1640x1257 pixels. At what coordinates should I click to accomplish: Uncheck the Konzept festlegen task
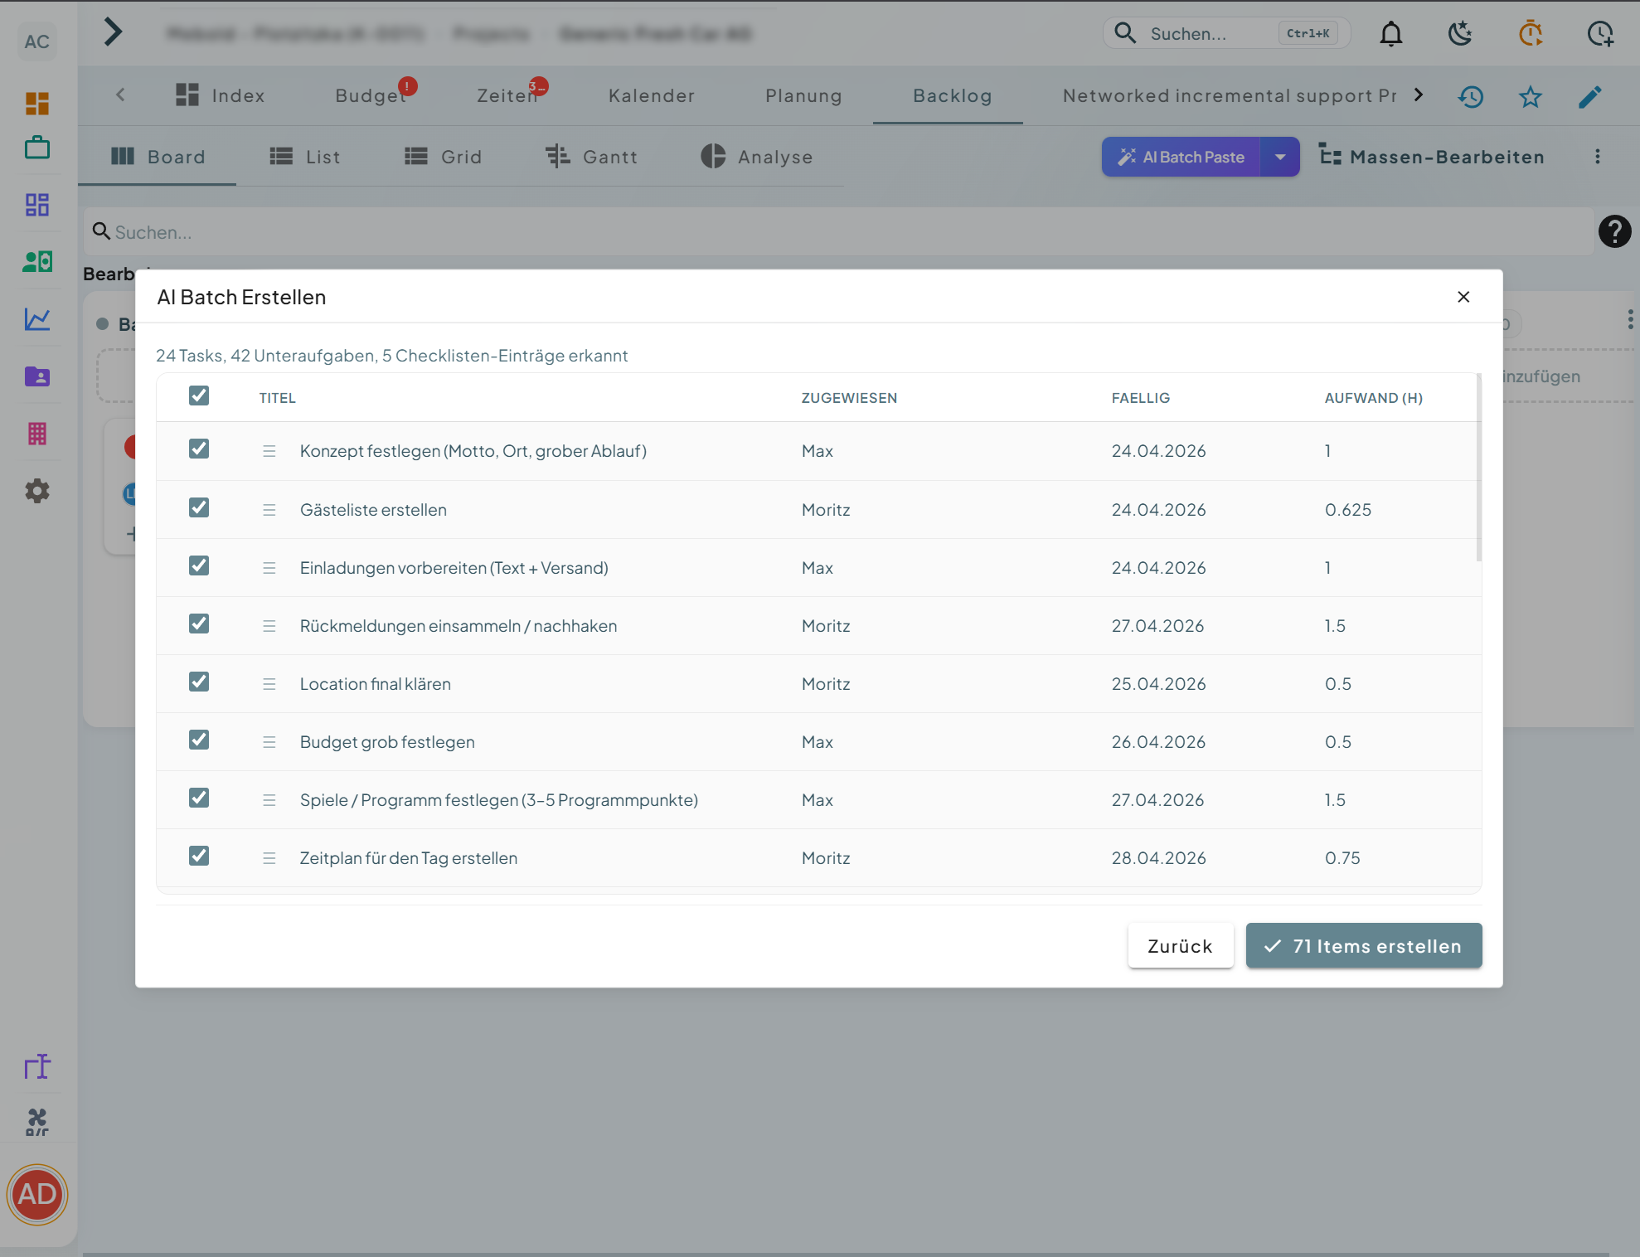coord(199,449)
